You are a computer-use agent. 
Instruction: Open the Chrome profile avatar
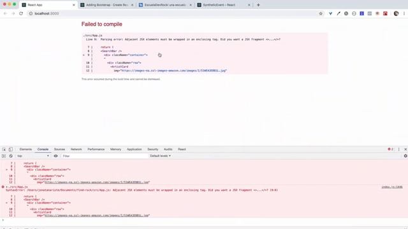coord(396,13)
